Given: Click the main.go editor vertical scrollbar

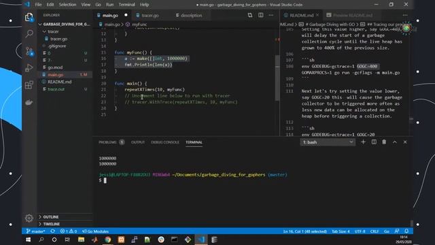Looking at the screenshot, I should pyautogui.click(x=277, y=78).
